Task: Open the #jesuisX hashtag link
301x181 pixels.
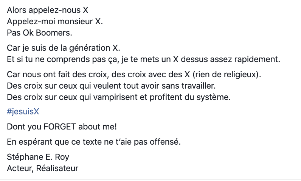Action: 23,112
